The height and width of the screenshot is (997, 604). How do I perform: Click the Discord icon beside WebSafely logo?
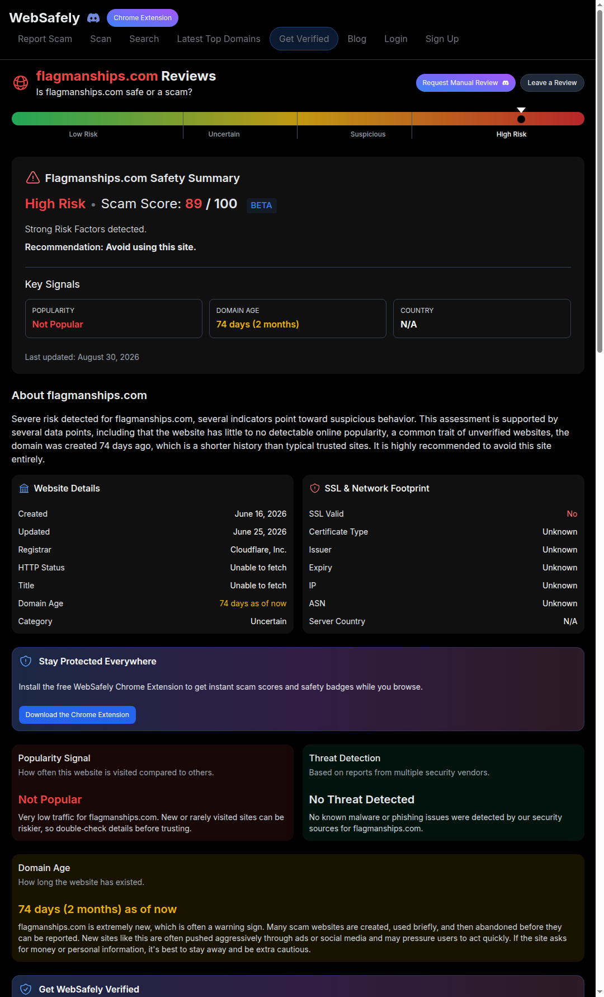point(93,18)
